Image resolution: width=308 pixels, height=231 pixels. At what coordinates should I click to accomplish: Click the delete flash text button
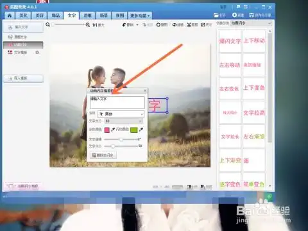[103, 155]
